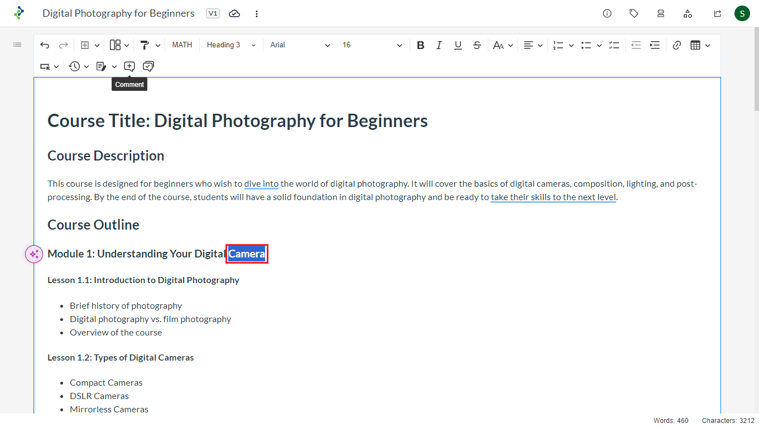Toggle italic formatting
Screen dimensions: 759x428
pyautogui.click(x=439, y=45)
